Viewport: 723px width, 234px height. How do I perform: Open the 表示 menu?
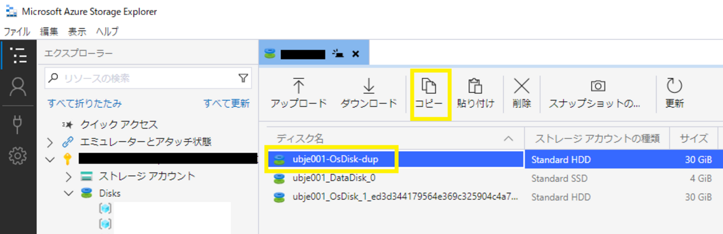(77, 32)
